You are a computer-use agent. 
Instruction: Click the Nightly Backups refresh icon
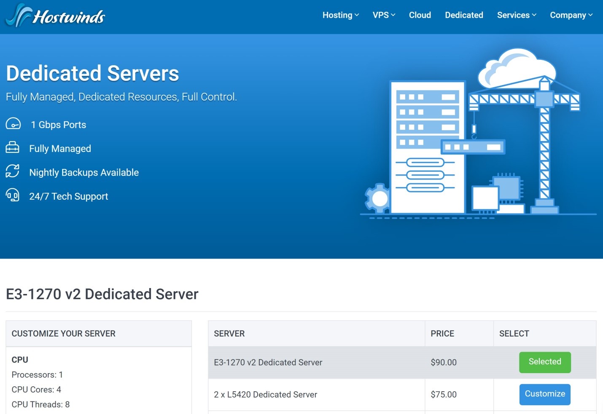(12, 171)
